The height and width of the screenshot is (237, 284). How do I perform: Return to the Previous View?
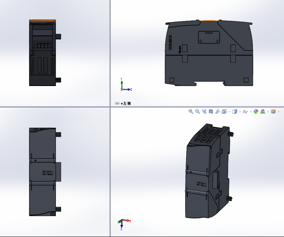coord(204,111)
